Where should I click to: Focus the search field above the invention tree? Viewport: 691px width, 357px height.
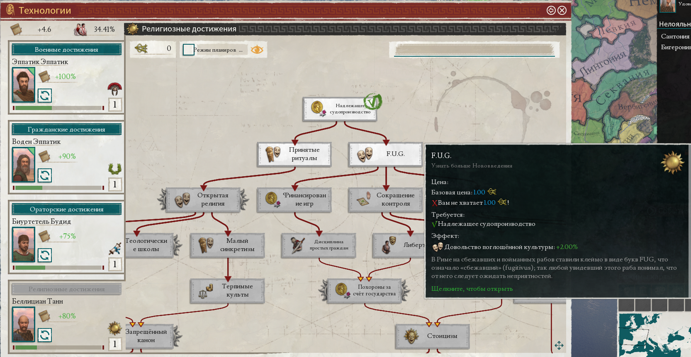(474, 50)
